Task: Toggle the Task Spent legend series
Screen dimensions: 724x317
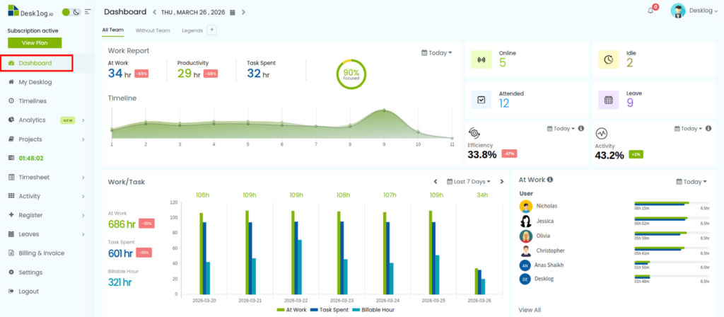Action: coord(330,310)
